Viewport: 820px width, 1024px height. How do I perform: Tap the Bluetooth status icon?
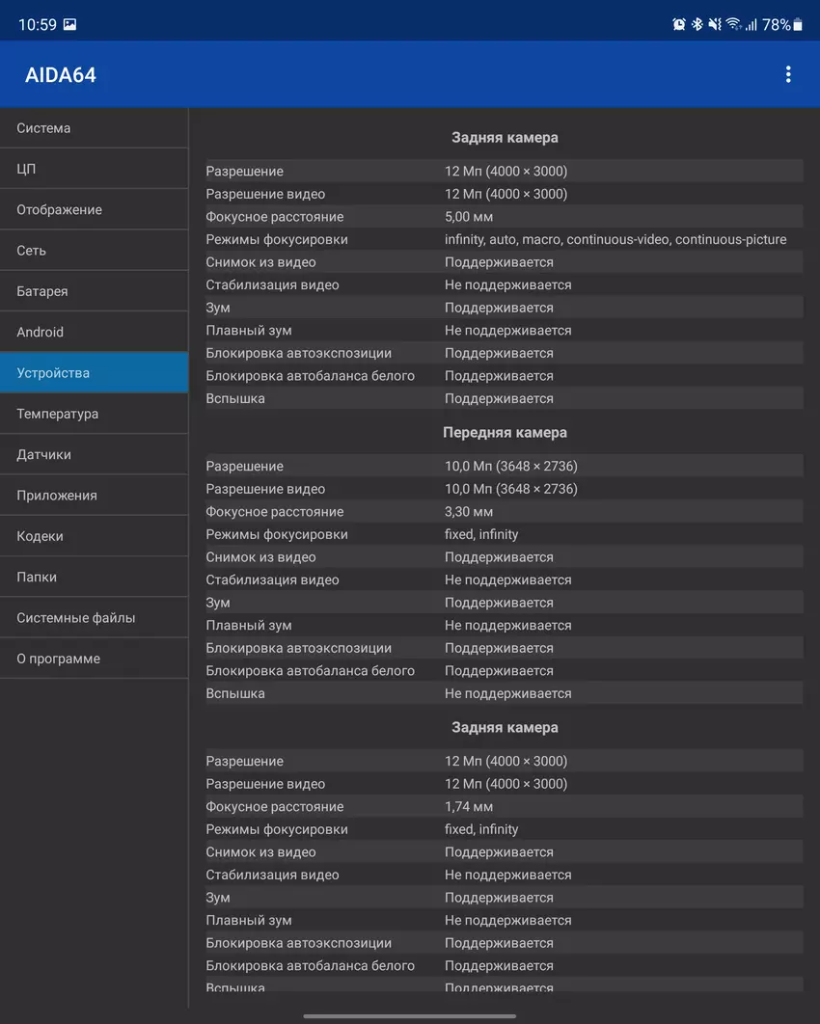point(697,25)
